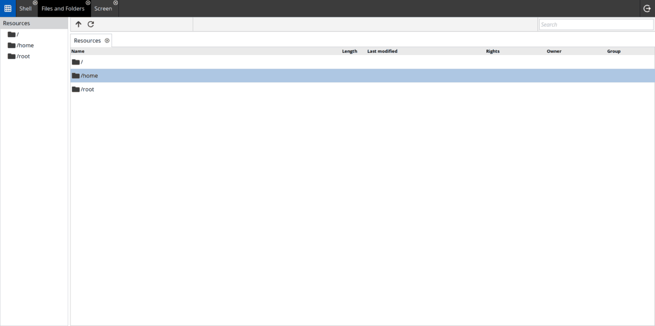Viewport: 655px width, 326px height.
Task: Open the apps grid menu icon
Action: pos(8,8)
